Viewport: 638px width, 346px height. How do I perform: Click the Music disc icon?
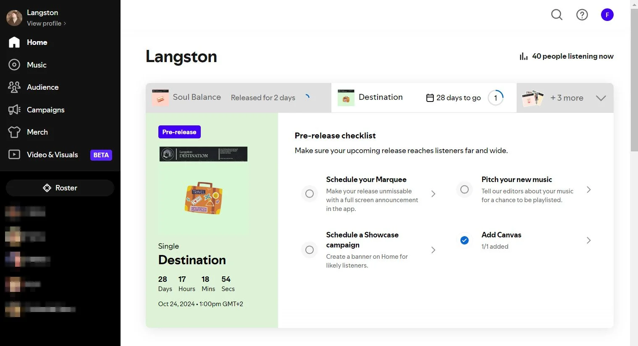(x=14, y=65)
